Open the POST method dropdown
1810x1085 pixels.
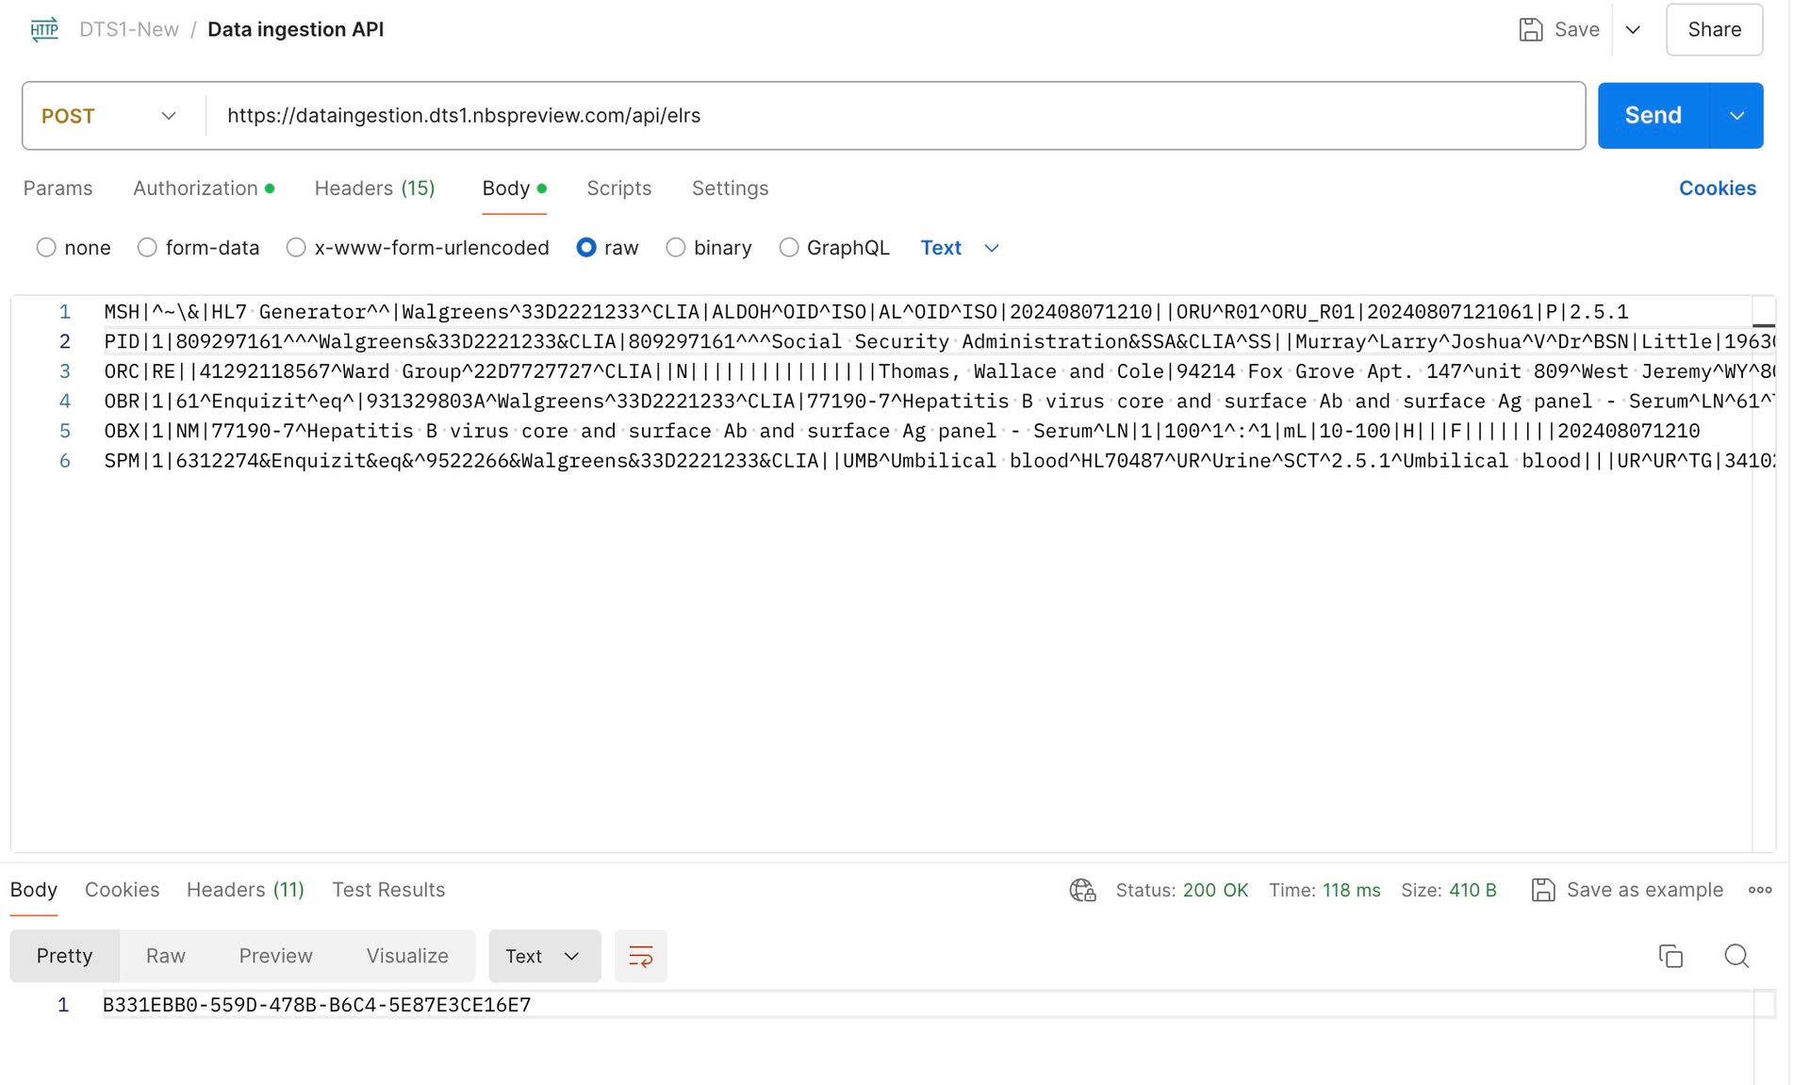coord(168,115)
